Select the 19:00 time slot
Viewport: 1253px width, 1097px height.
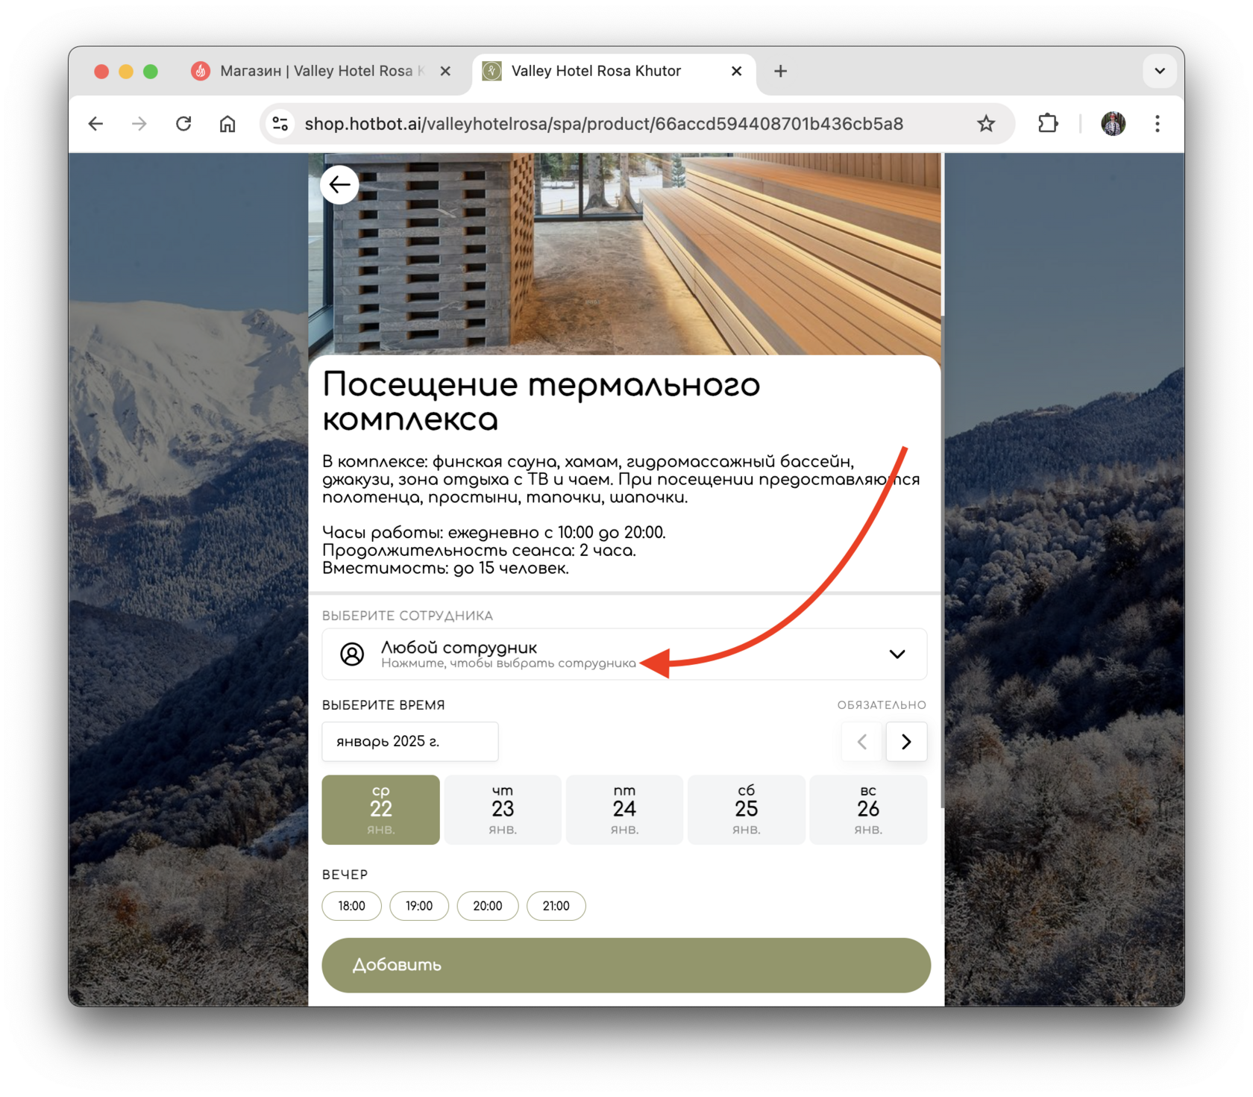tap(419, 906)
